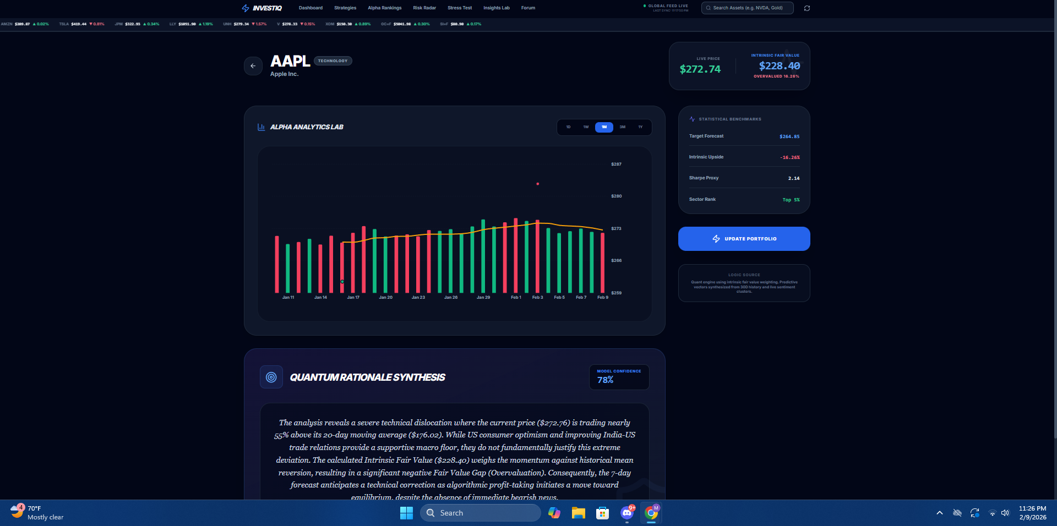
Task: Click the OVERVALUED 16.26% label
Action: (x=776, y=76)
